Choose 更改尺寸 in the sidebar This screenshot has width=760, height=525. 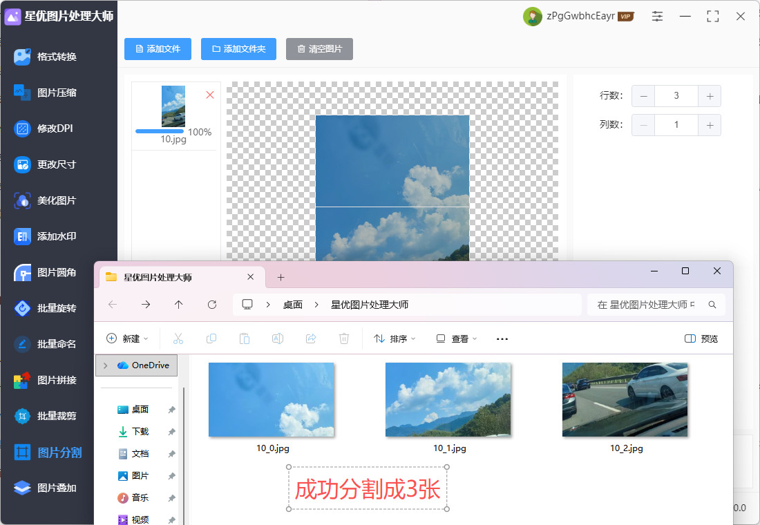coord(45,164)
